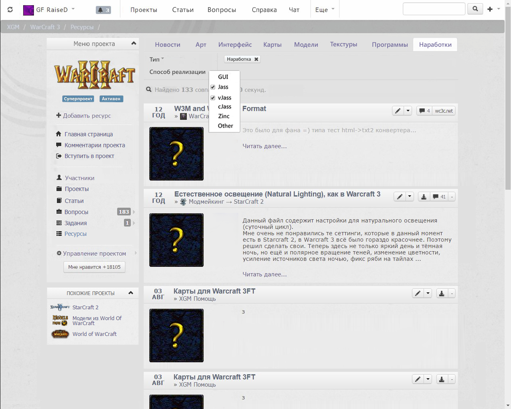The width and height of the screenshot is (511, 409).
Task: Go to WarCraft 3 in the breadcrumb
Action: point(45,27)
